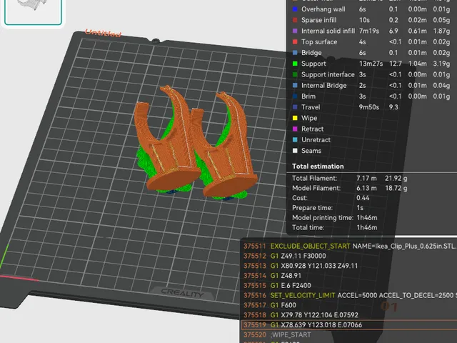Screen dimensions: 457x343
Task: Click the Model printing time 1h46m value
Action: pos(367,218)
